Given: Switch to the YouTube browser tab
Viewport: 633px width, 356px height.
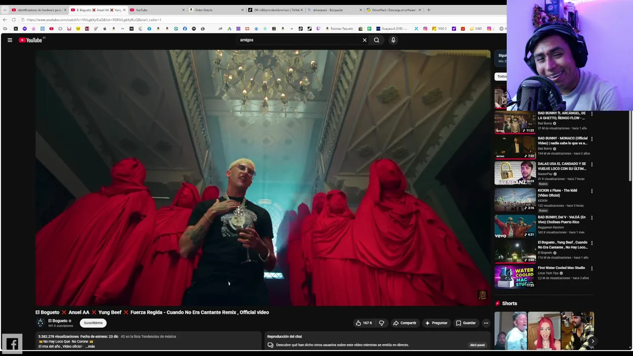Looking at the screenshot, I should (x=156, y=10).
